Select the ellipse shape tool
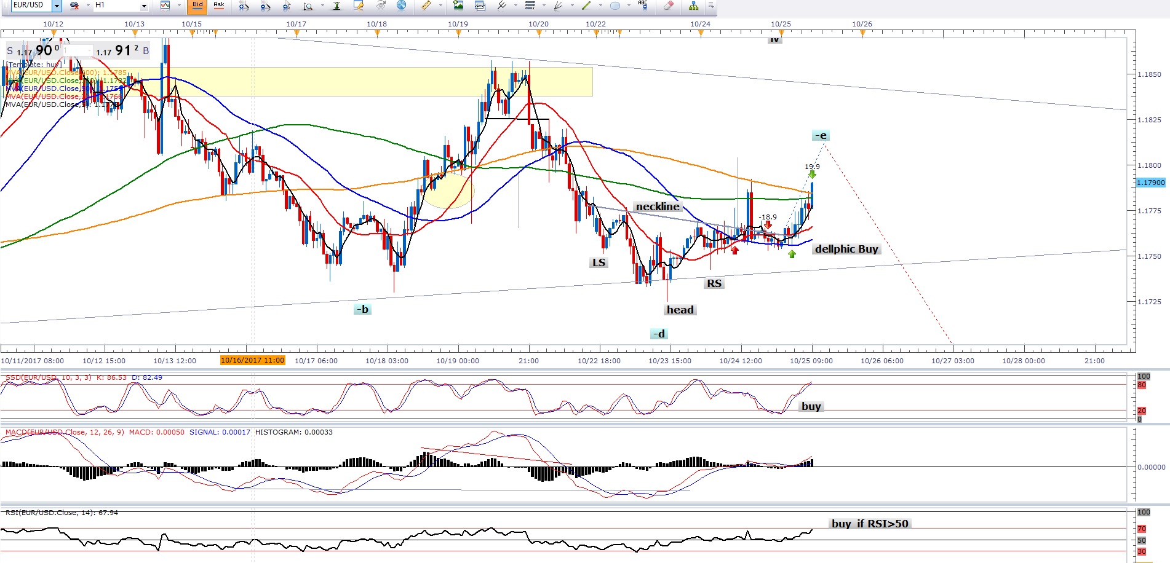The height and width of the screenshot is (563, 1170). pos(615,6)
